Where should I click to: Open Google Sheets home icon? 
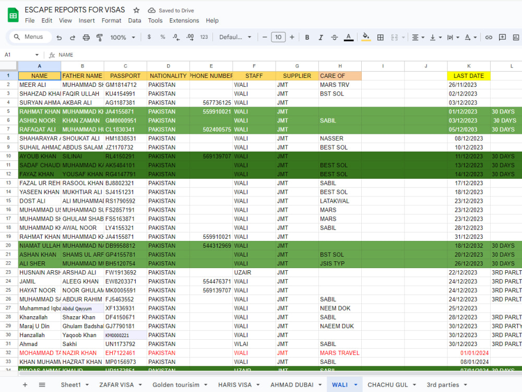click(13, 15)
